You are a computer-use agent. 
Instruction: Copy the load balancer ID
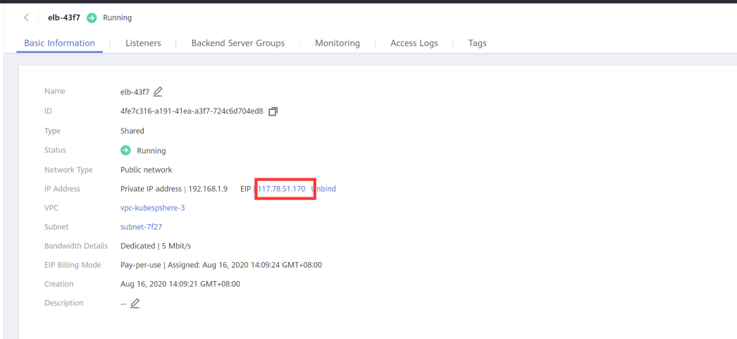click(273, 111)
